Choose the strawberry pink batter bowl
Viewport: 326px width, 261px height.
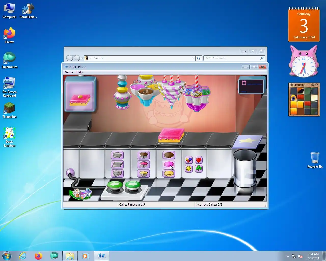point(143,164)
